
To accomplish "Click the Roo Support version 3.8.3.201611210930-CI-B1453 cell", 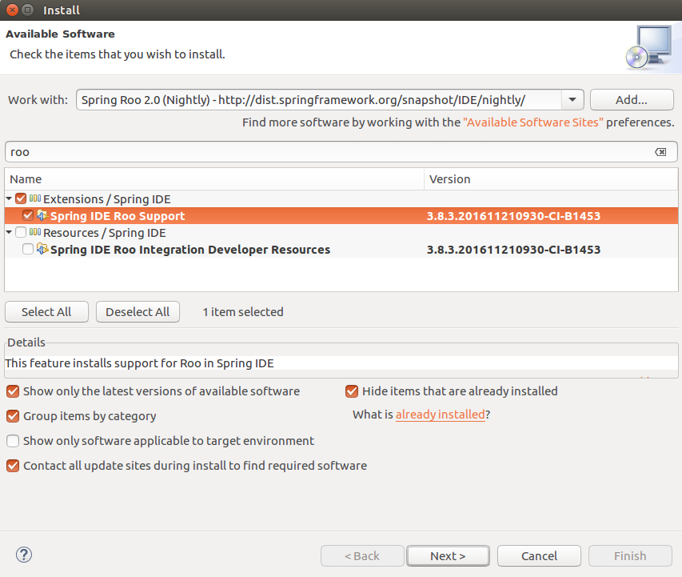I will click(x=513, y=216).
